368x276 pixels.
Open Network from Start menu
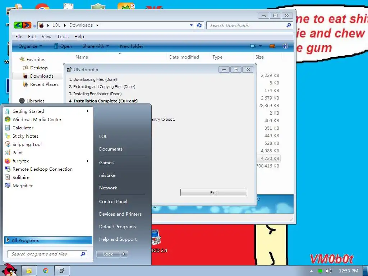tap(108, 188)
